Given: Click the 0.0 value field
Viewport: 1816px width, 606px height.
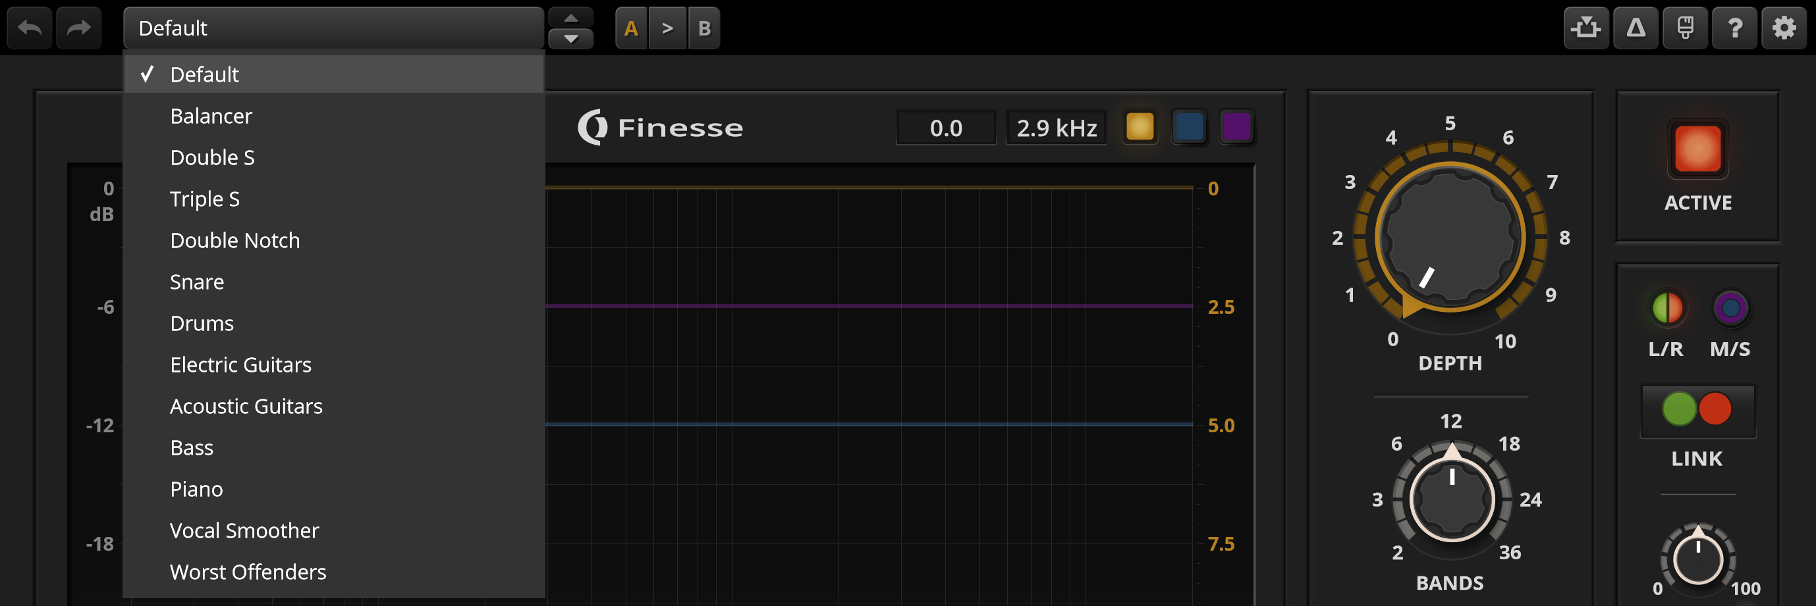Looking at the screenshot, I should 946,128.
